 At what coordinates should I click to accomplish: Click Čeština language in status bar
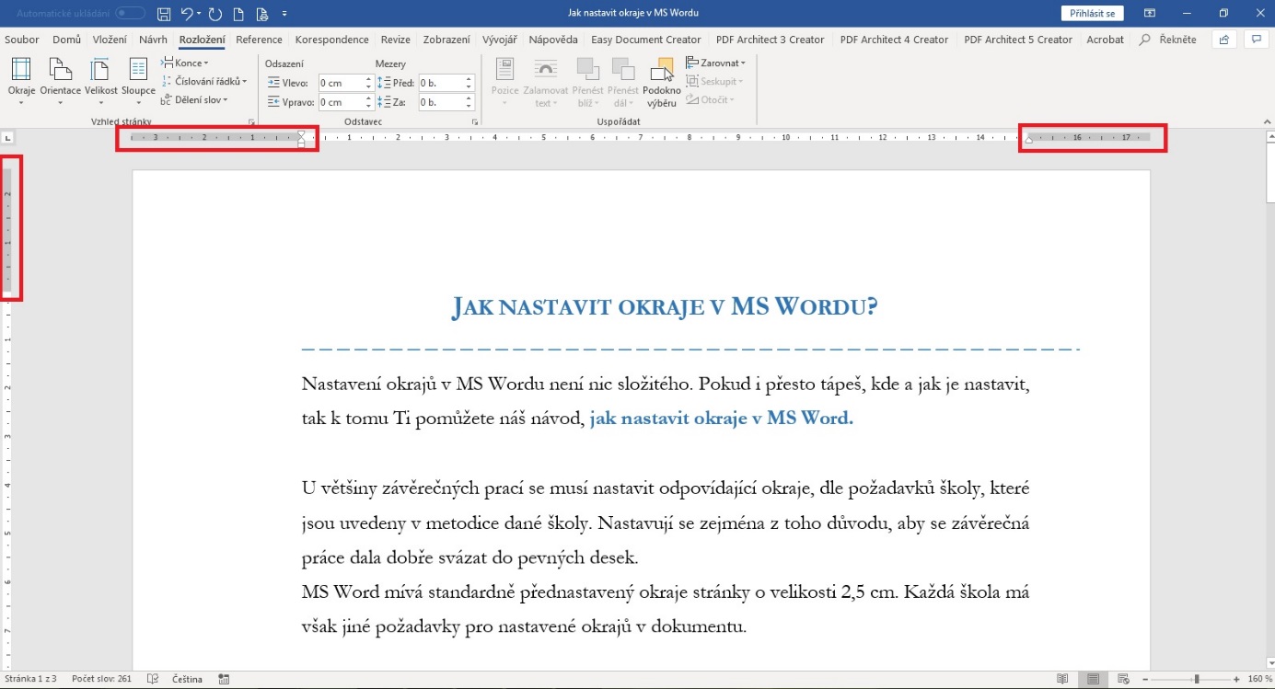click(x=187, y=679)
